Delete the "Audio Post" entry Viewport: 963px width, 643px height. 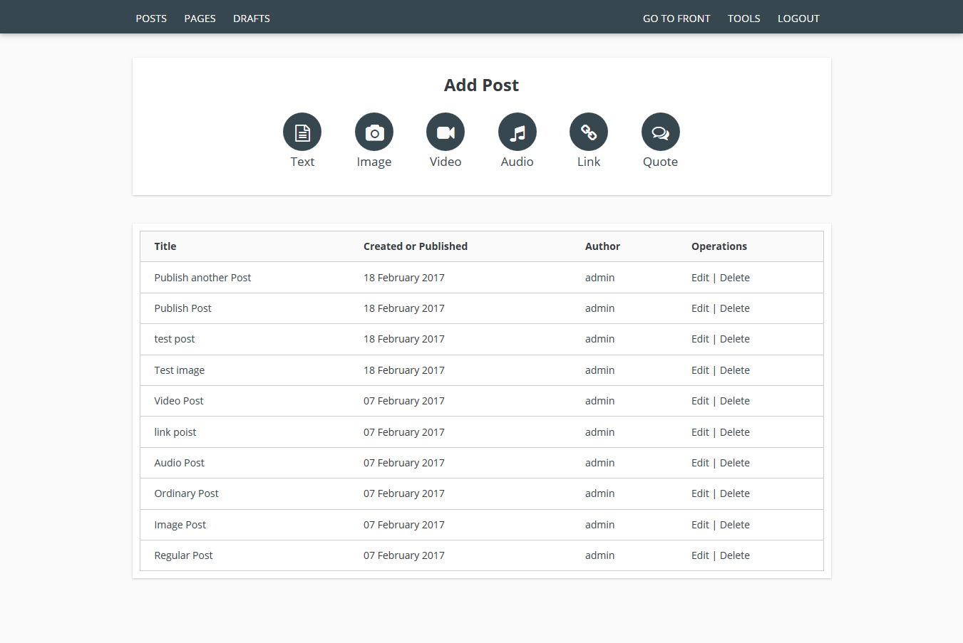(734, 463)
